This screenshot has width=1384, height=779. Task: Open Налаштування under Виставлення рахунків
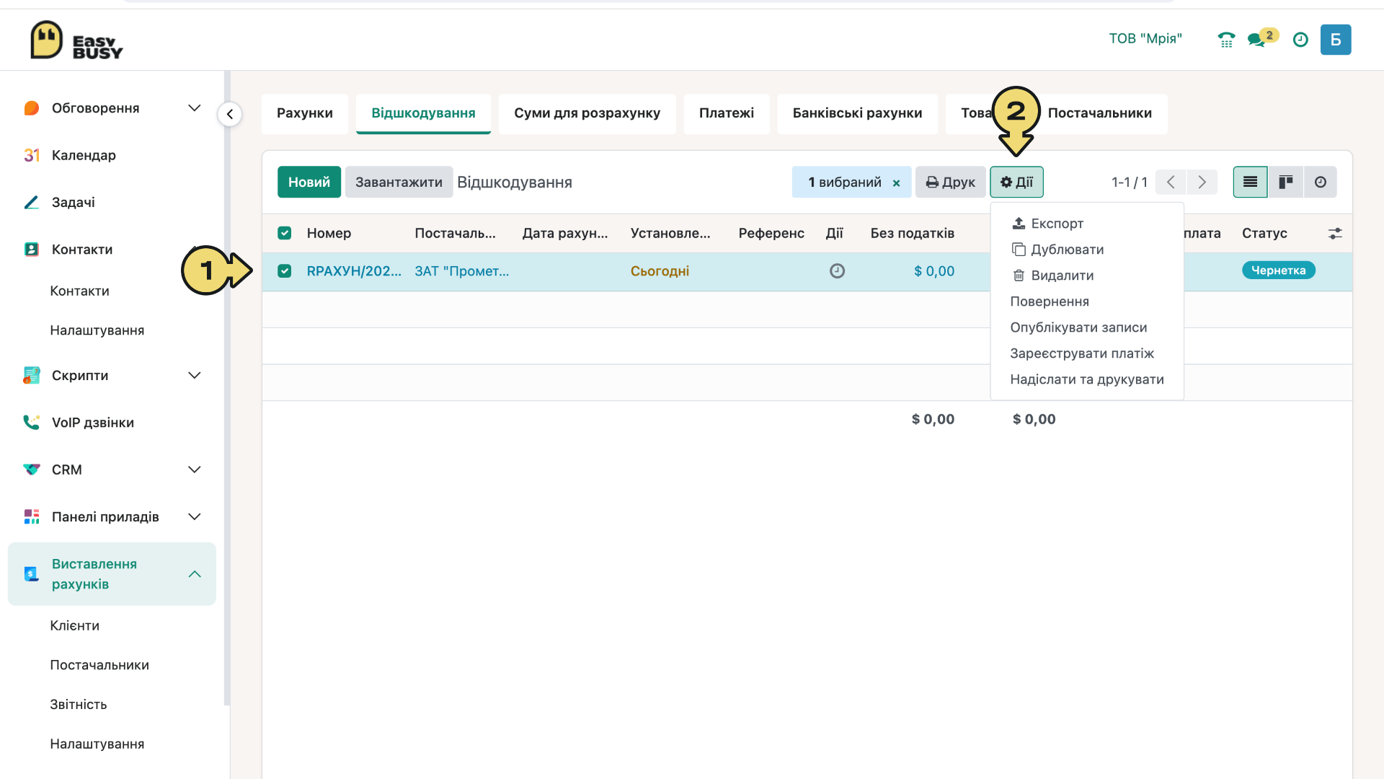[x=97, y=744]
